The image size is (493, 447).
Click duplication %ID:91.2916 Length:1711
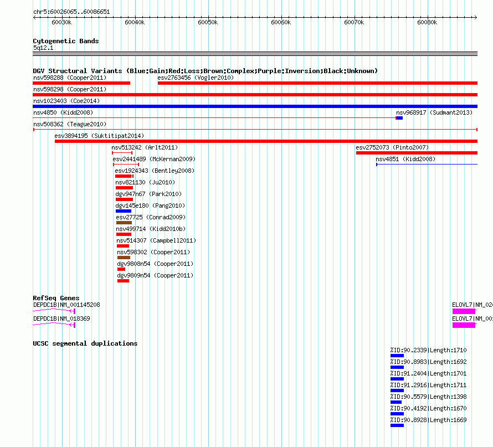tap(429, 385)
